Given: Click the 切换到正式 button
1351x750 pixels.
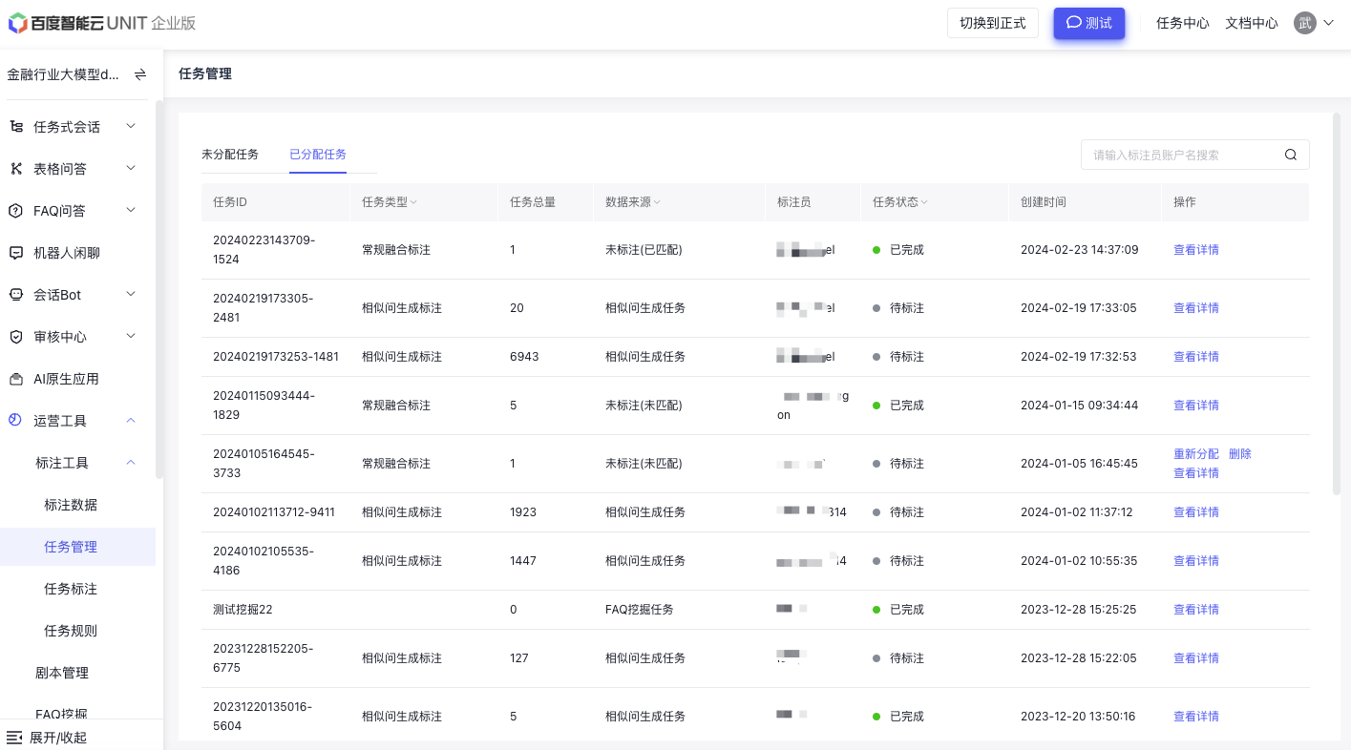Looking at the screenshot, I should 992,23.
